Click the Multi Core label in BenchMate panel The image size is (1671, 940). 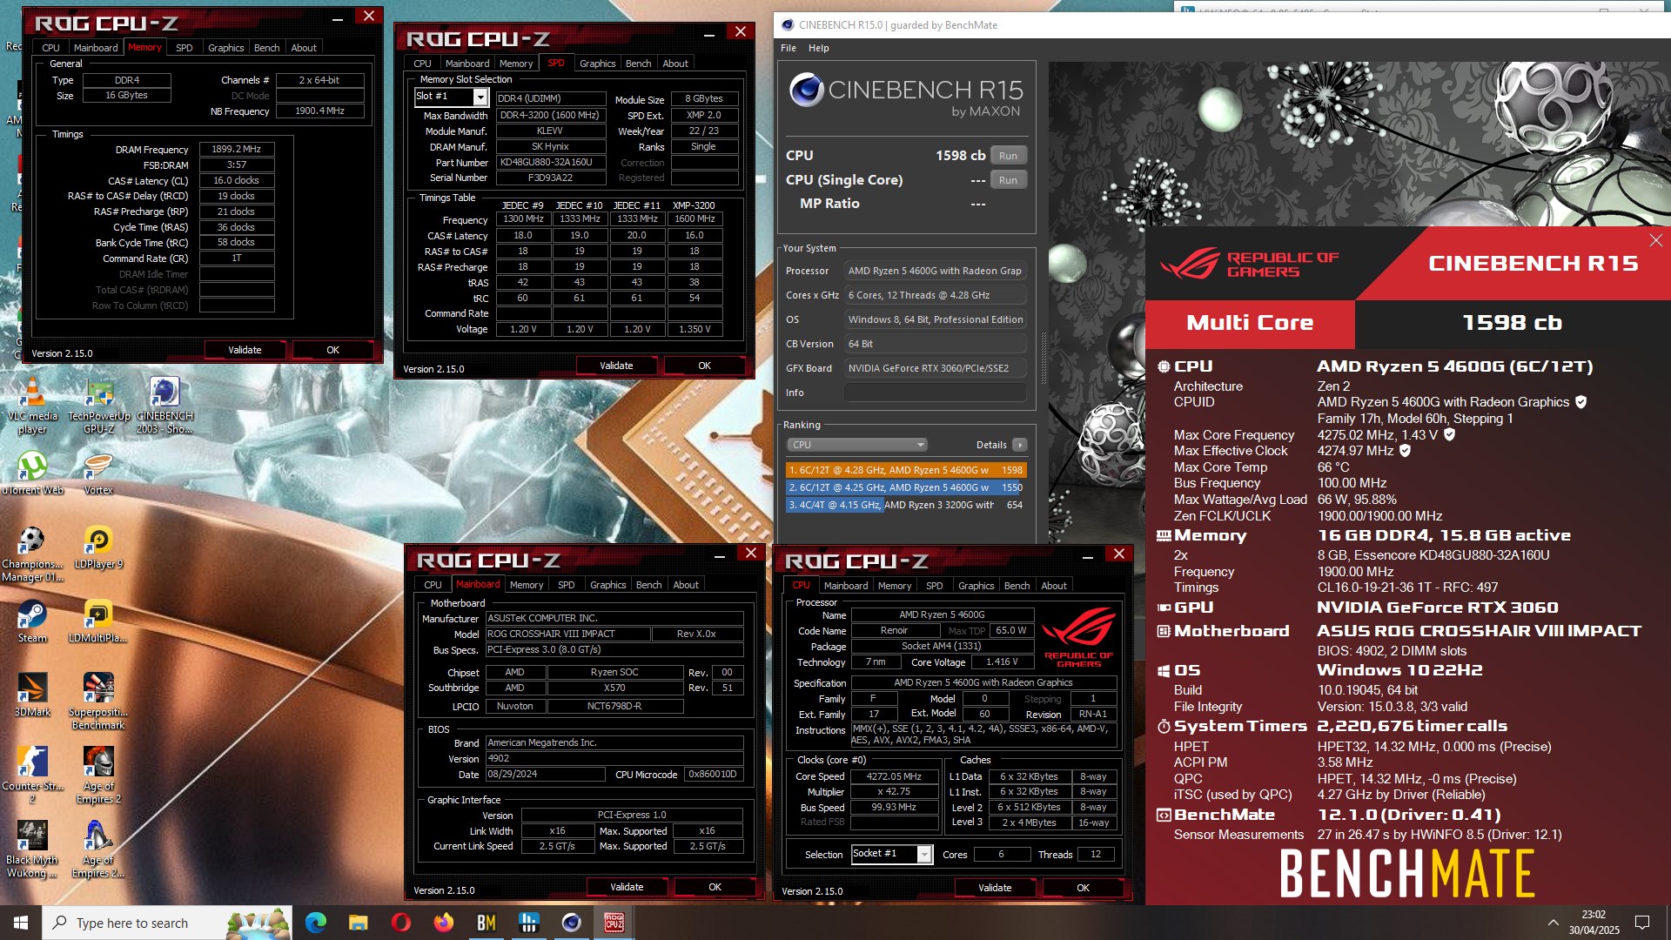[x=1250, y=323]
